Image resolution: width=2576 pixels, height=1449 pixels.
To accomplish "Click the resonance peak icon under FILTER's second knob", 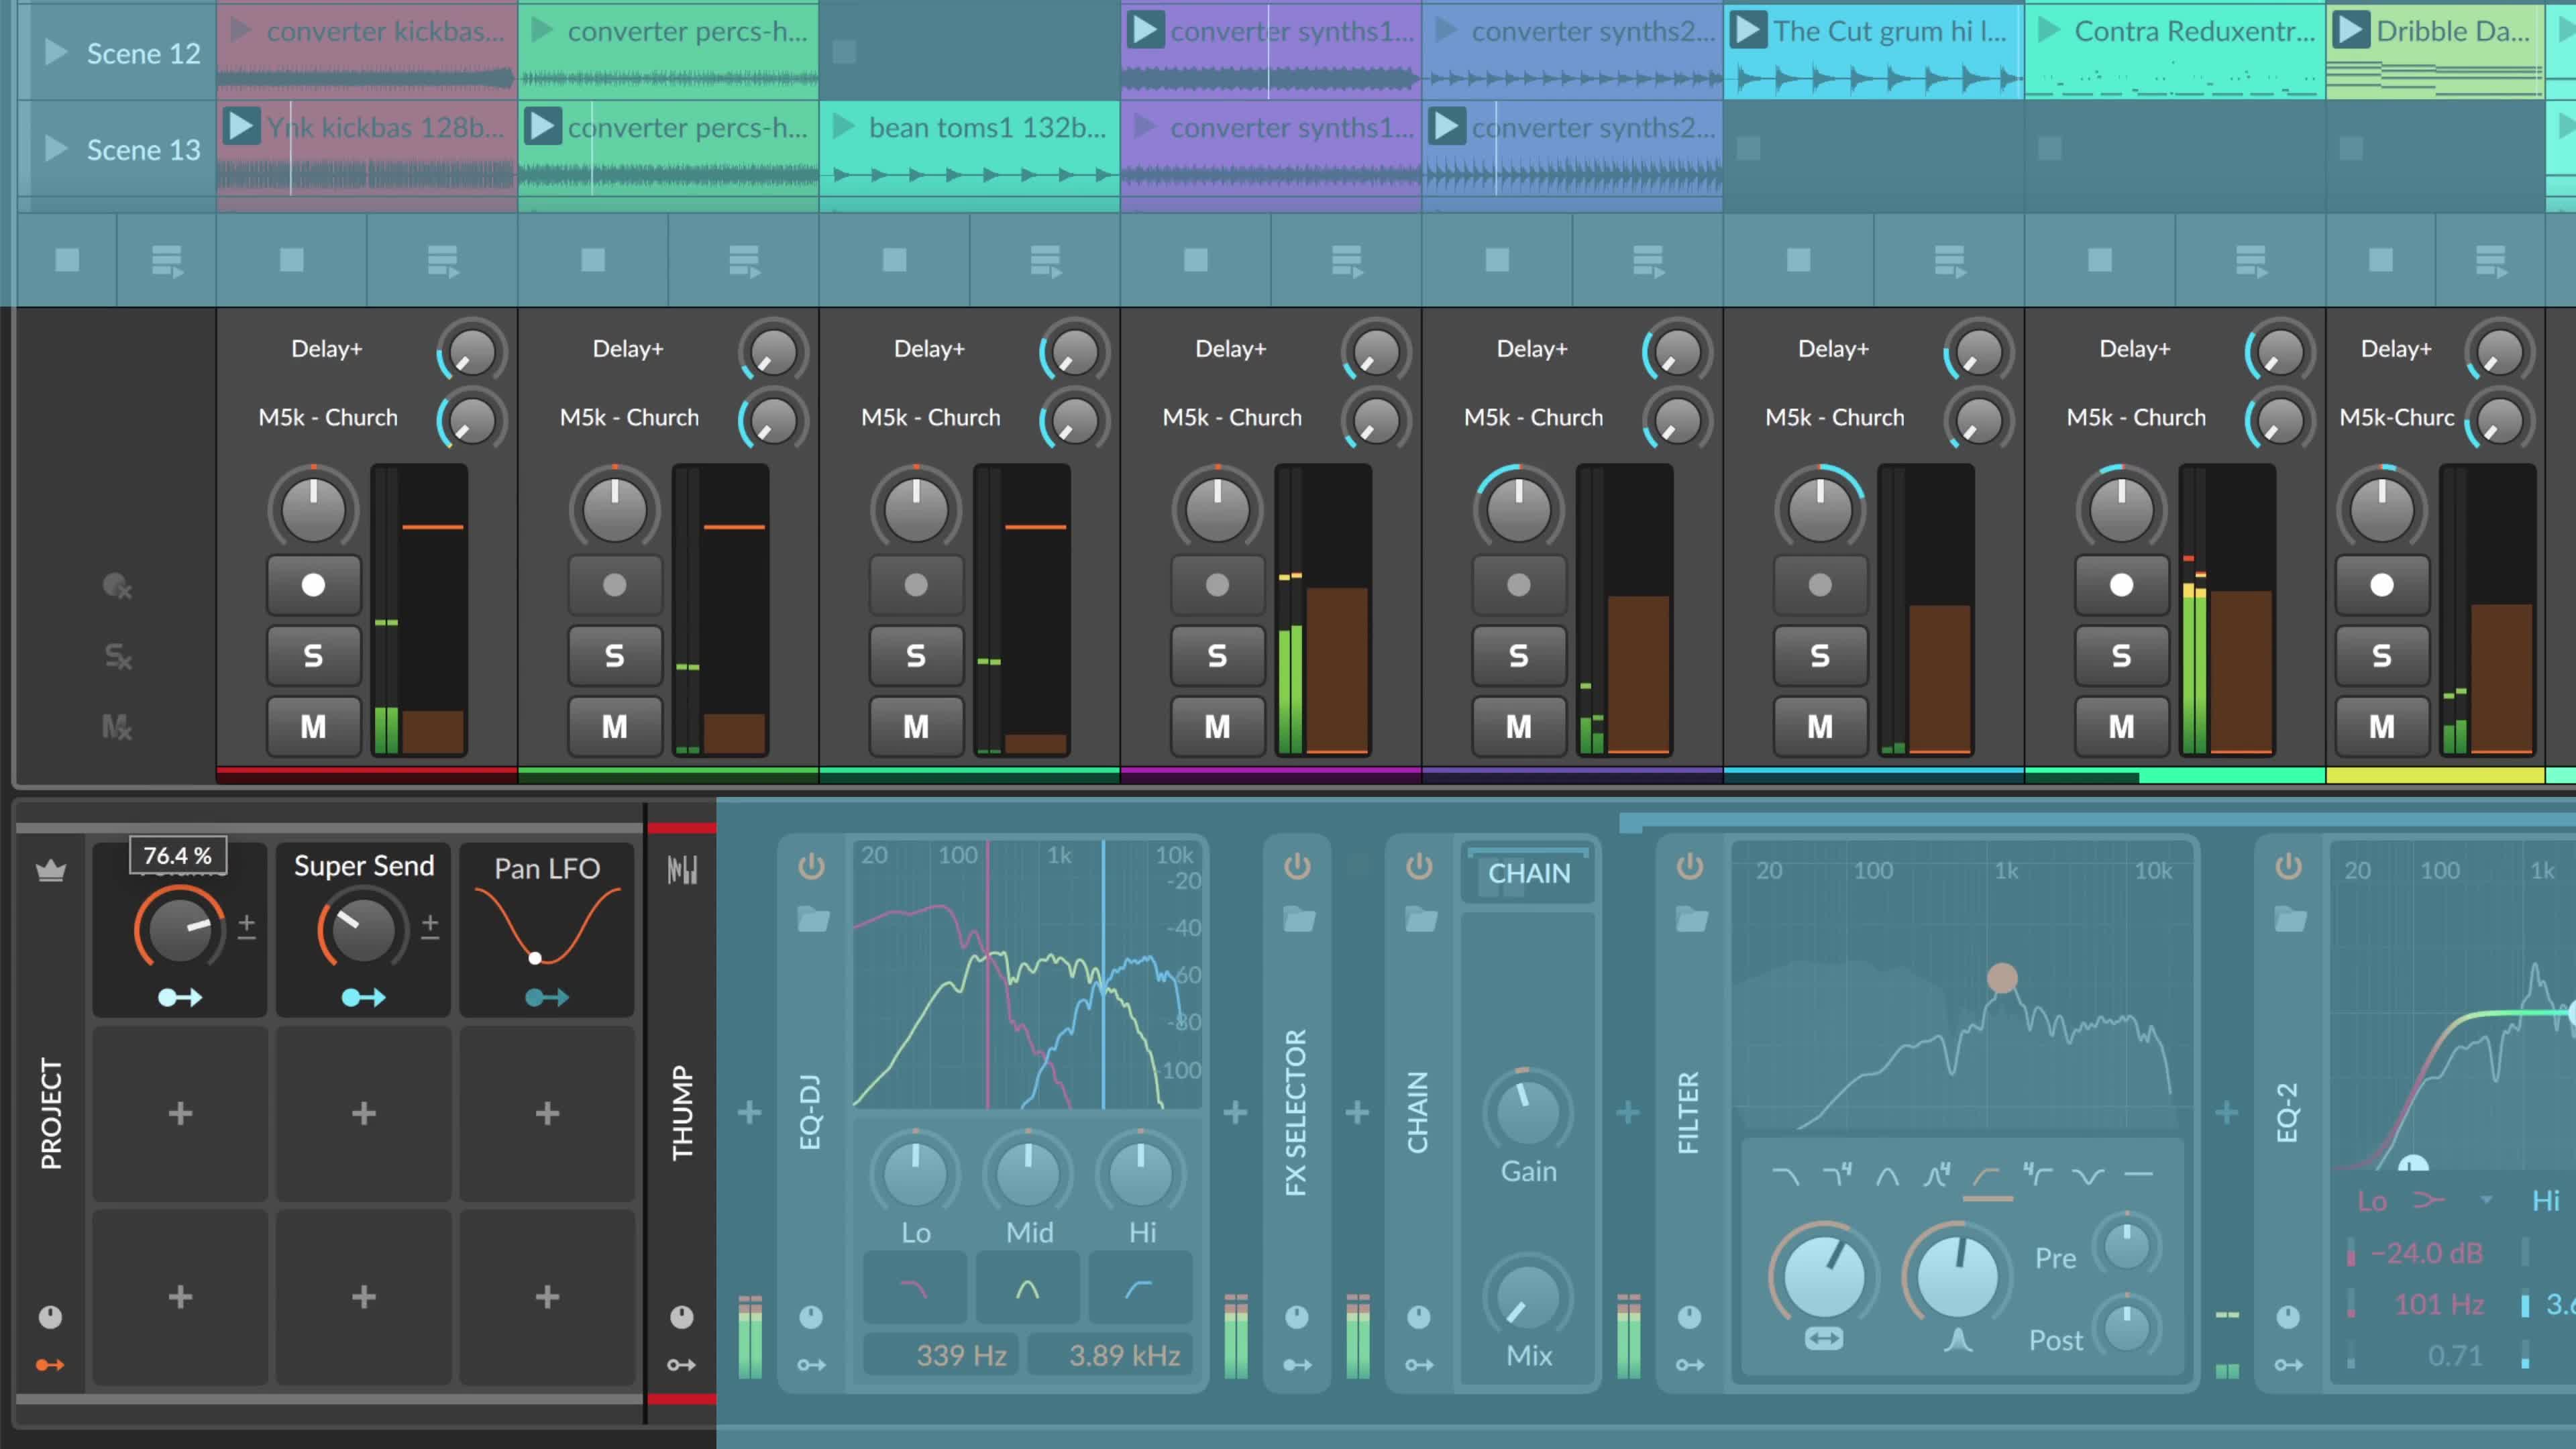I will point(1958,1339).
